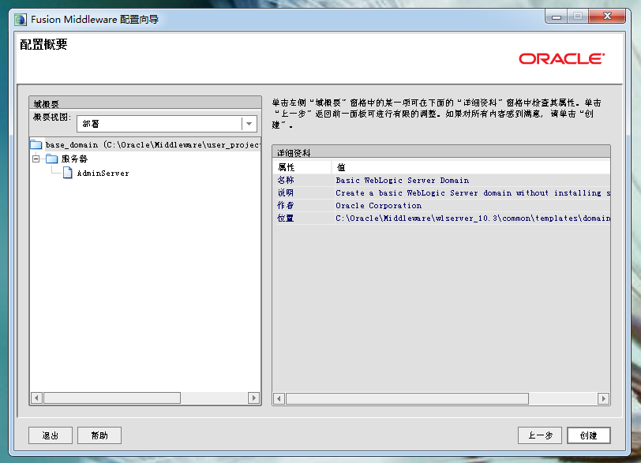The image size is (641, 463).
Task: Open help with the 帮助 button
Action: click(99, 435)
